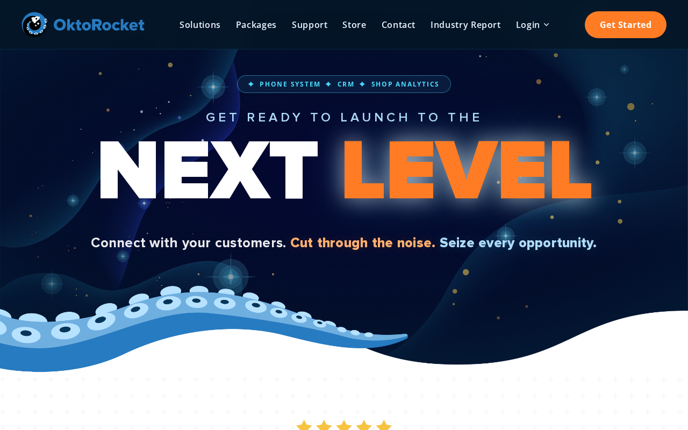This screenshot has height=430, width=688.
Task: Click the OktoRocket octopus logo icon
Action: click(34, 25)
